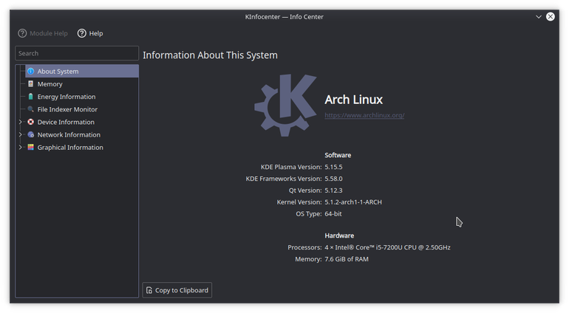Select the About System entry
Screen dimensions: 569x313
pos(82,71)
